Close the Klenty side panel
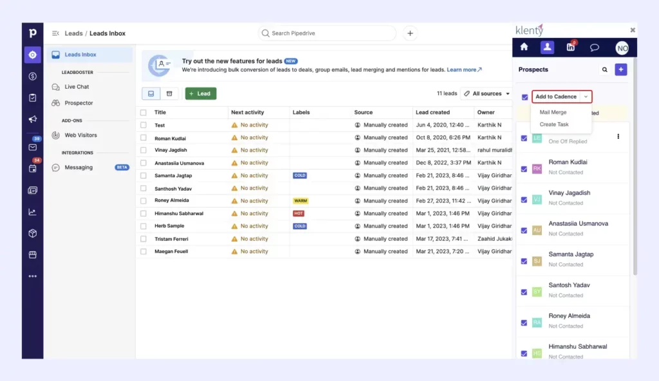 coord(633,30)
